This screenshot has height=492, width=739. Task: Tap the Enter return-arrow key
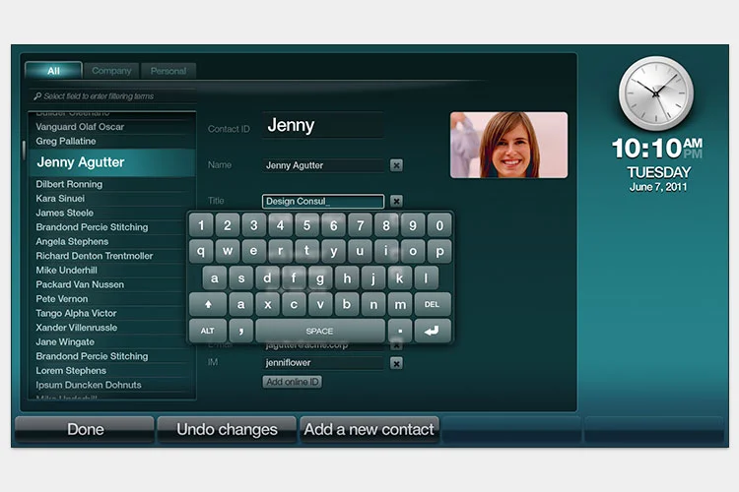pyautogui.click(x=433, y=331)
